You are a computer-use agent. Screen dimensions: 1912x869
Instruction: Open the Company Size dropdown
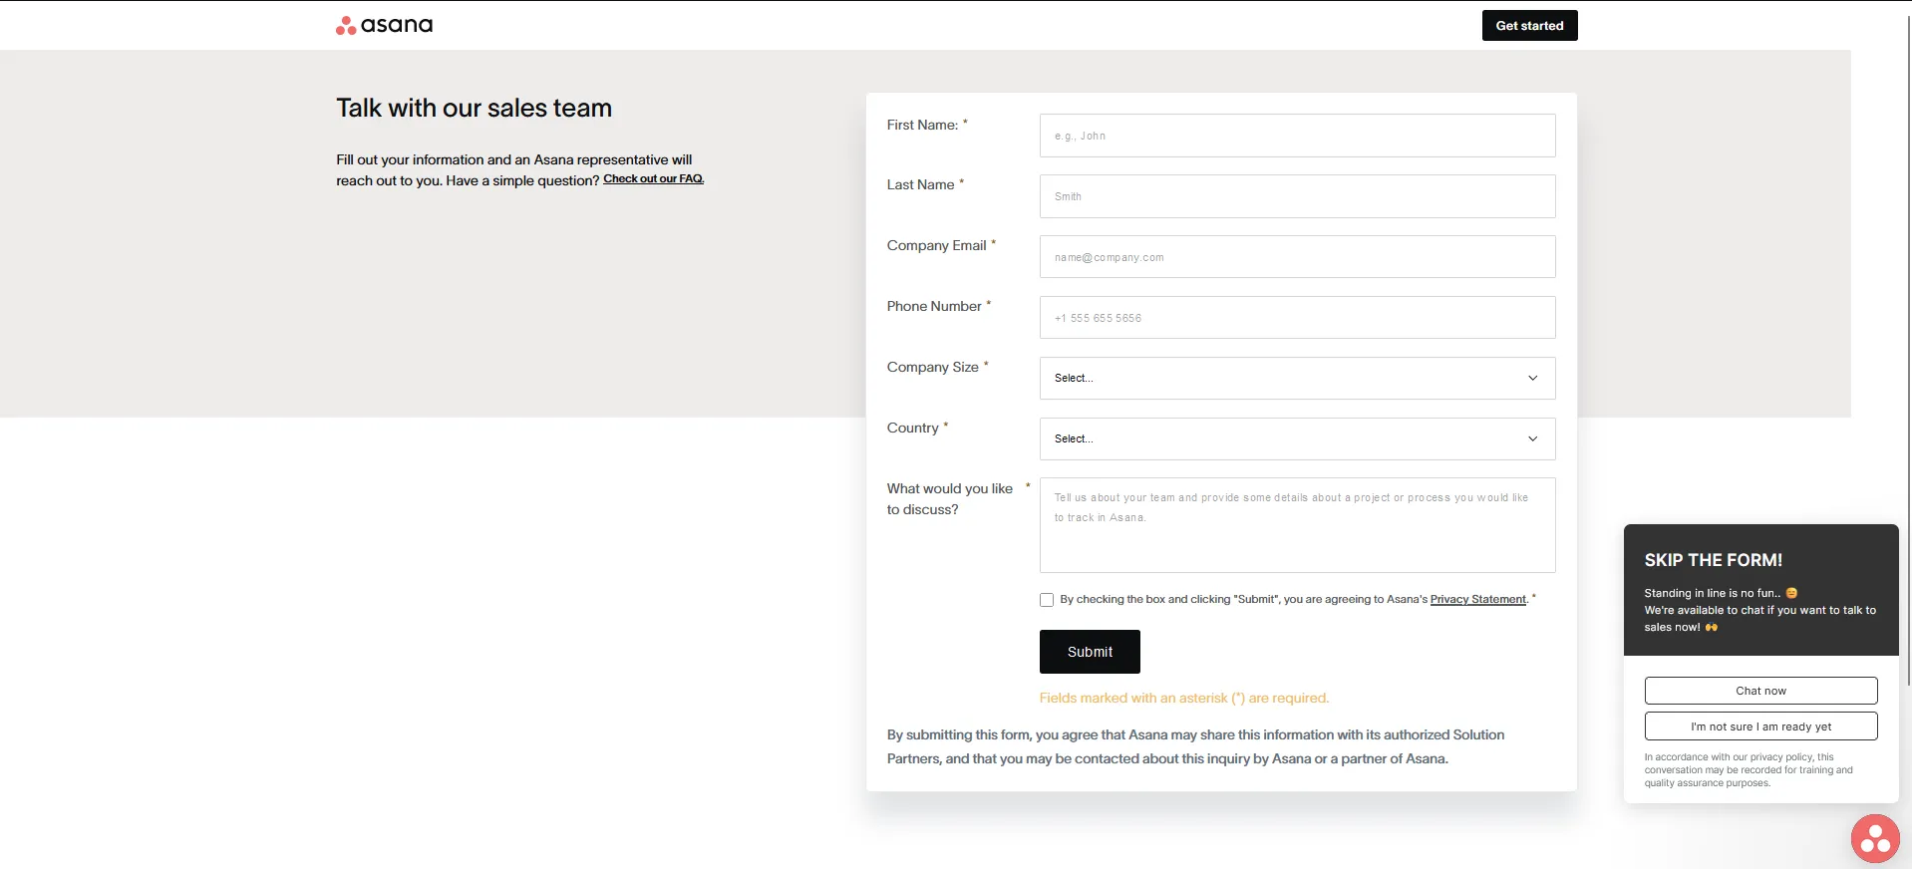pos(1297,379)
